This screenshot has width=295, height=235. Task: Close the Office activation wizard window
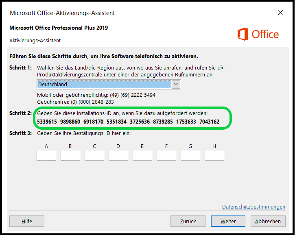pyautogui.click(x=280, y=13)
